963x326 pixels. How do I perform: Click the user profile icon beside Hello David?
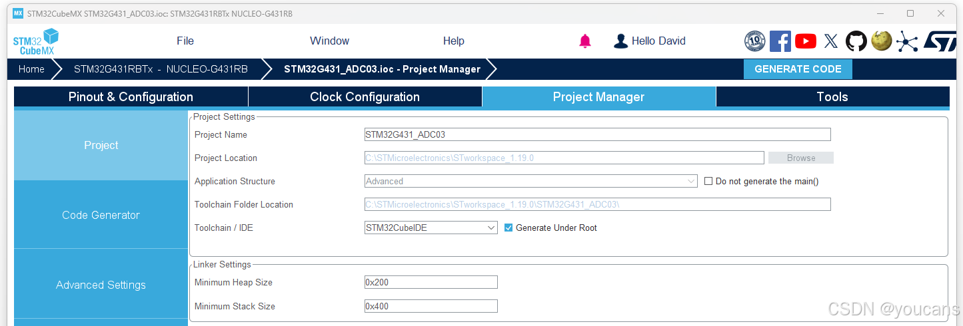pos(620,41)
